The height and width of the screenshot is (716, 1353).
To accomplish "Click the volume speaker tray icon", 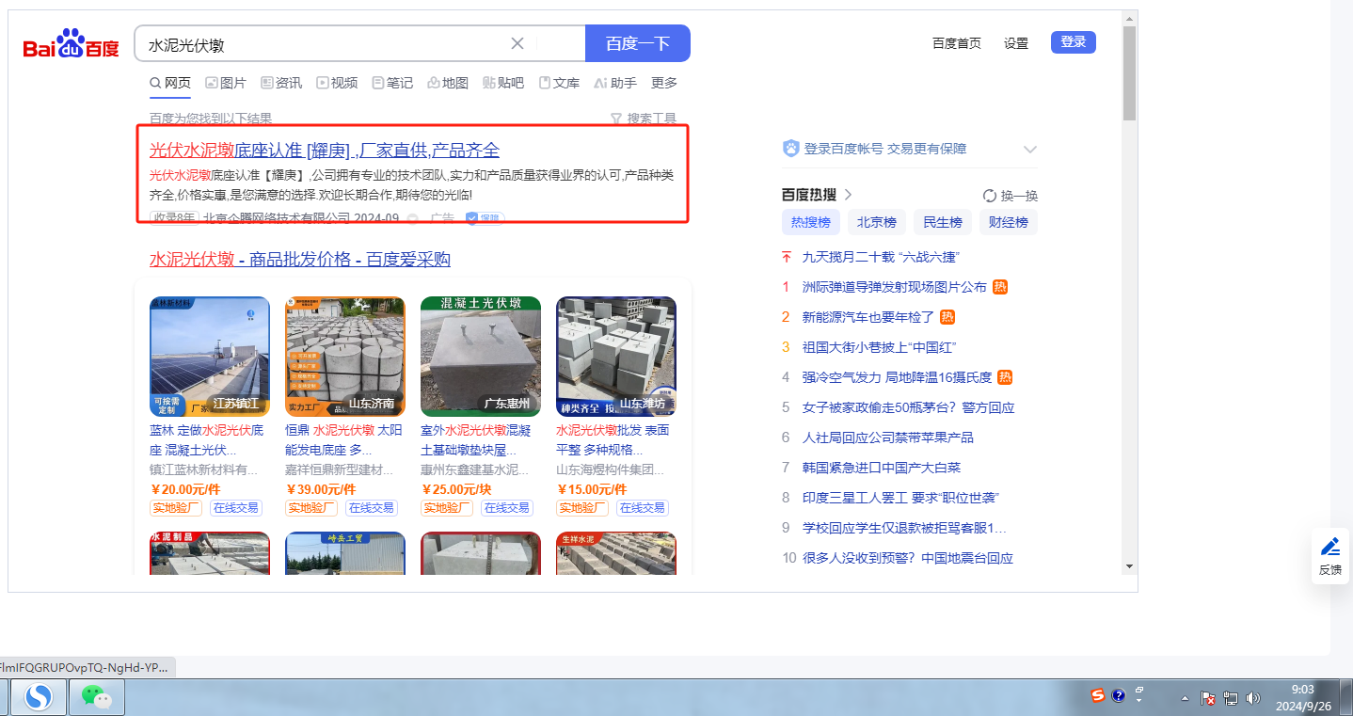I will (1253, 698).
